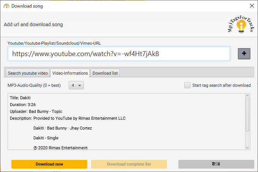Open the Download list tab
The height and width of the screenshot is (172, 258).
click(x=105, y=73)
